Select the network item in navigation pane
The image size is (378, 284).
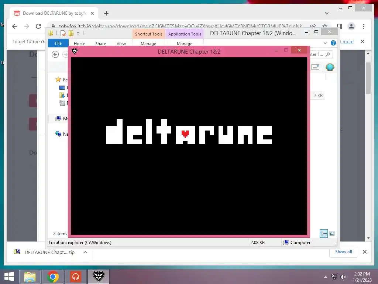point(62,134)
